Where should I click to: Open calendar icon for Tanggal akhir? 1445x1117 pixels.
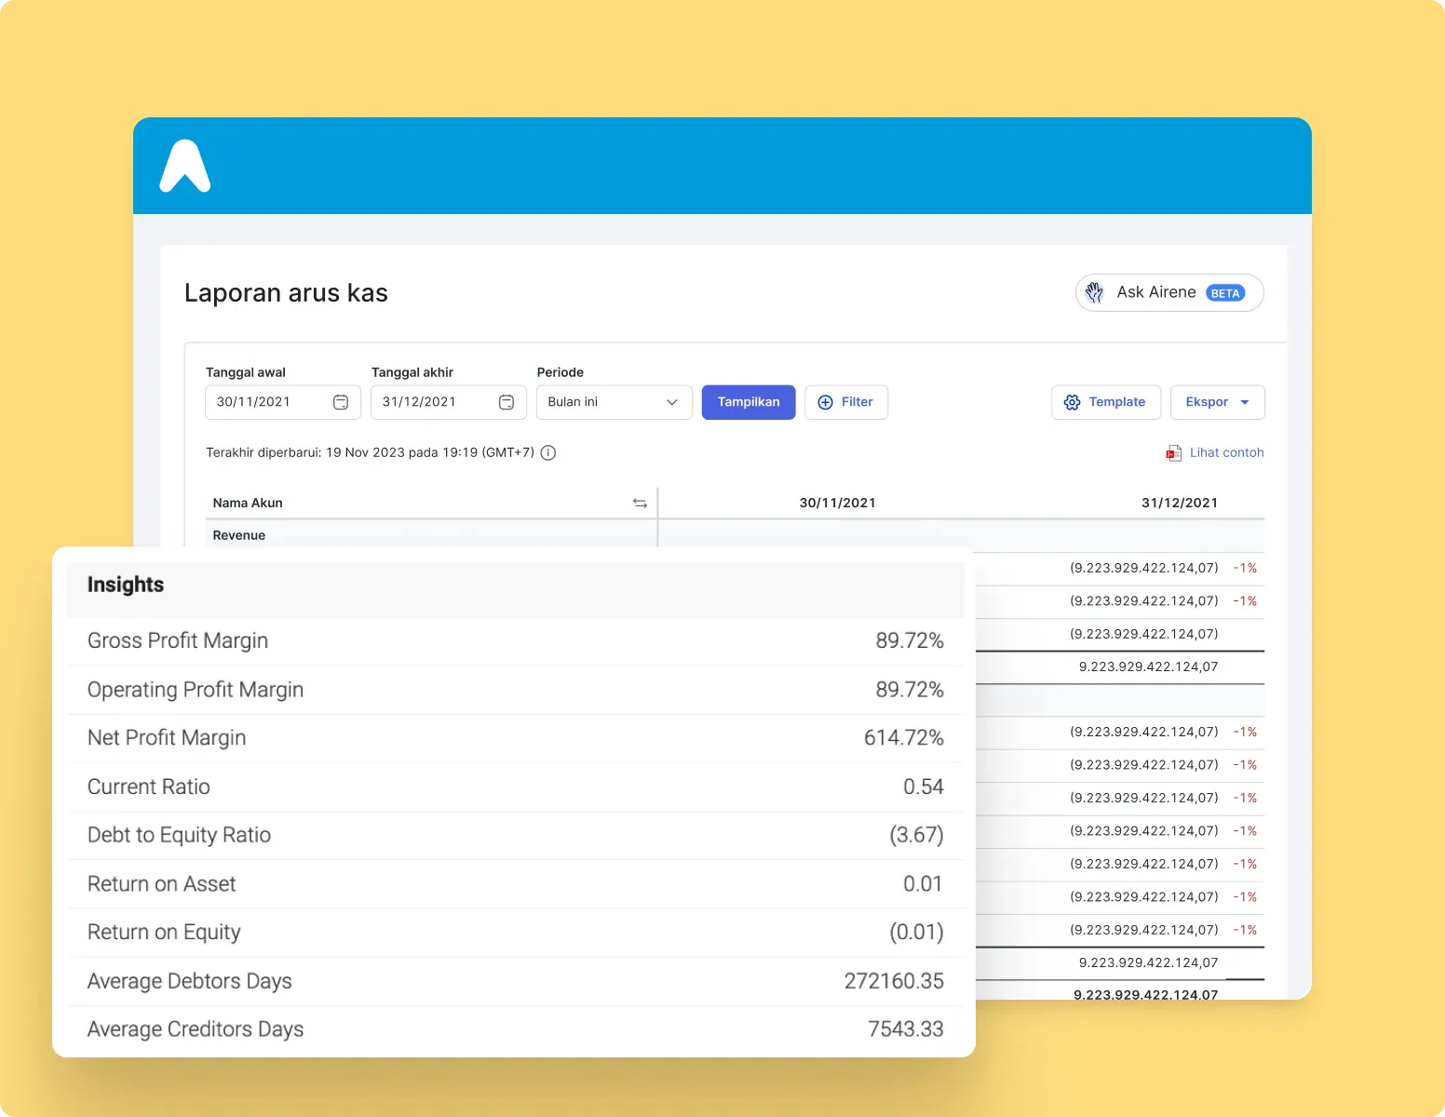pos(506,402)
